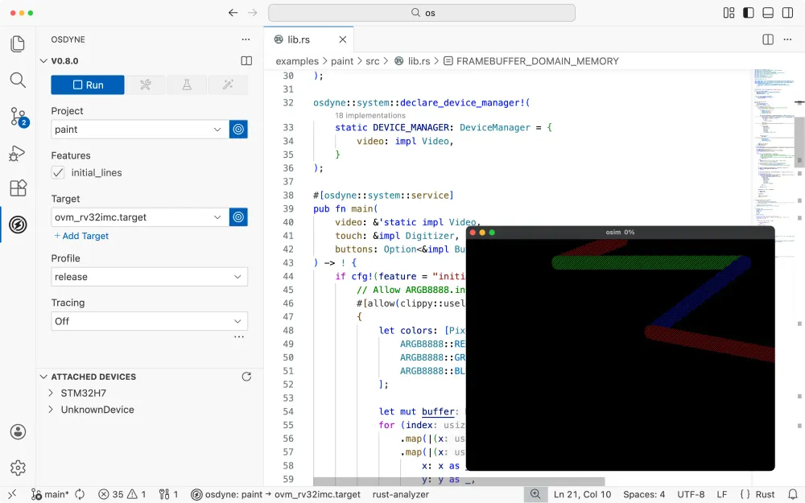Screen dimensions: 805x503
Task: Click the target bullseye icon beside paint project
Action: click(238, 129)
